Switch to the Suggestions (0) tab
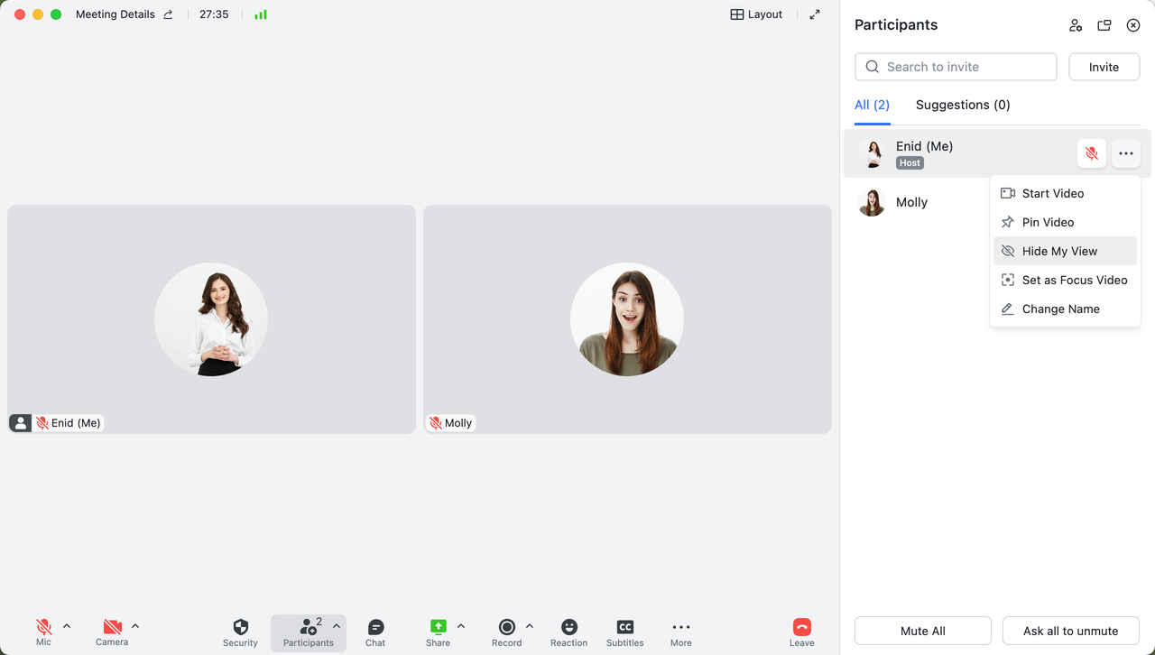Image resolution: width=1155 pixels, height=655 pixels. 963,105
